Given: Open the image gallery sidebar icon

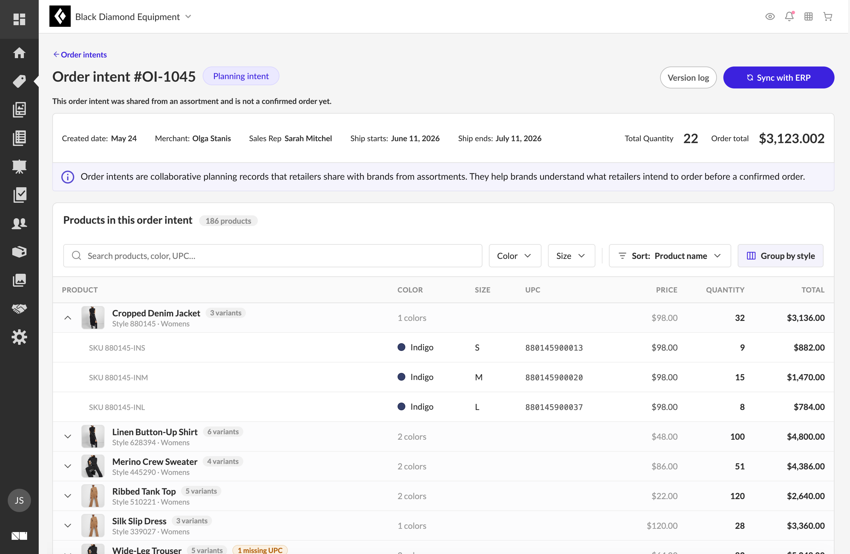Looking at the screenshot, I should click(19, 281).
